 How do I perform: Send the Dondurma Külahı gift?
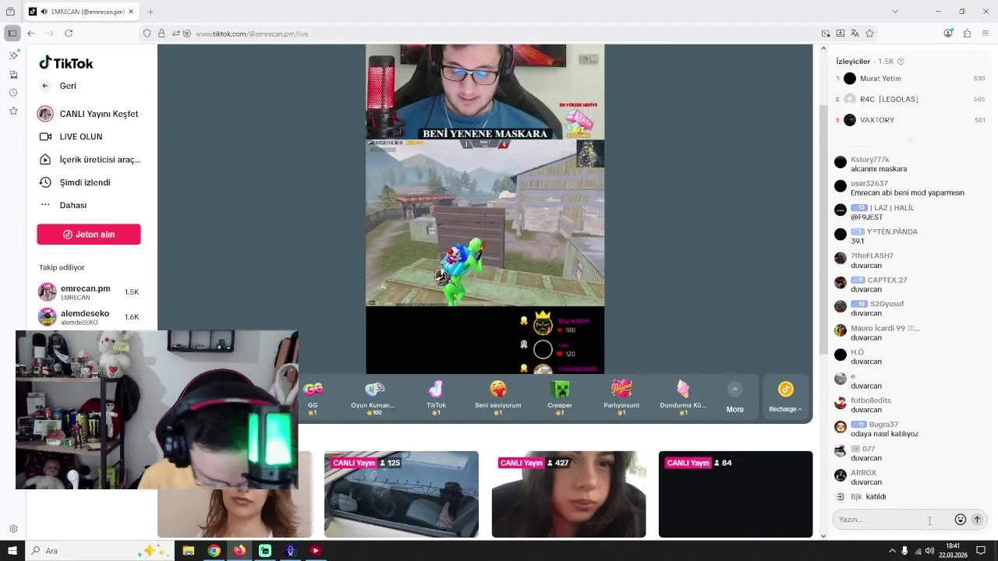tap(683, 397)
